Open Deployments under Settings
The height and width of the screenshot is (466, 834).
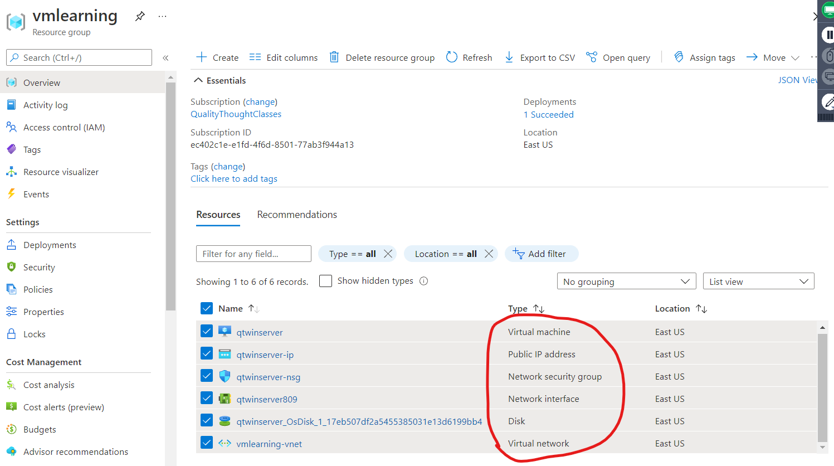(50, 245)
